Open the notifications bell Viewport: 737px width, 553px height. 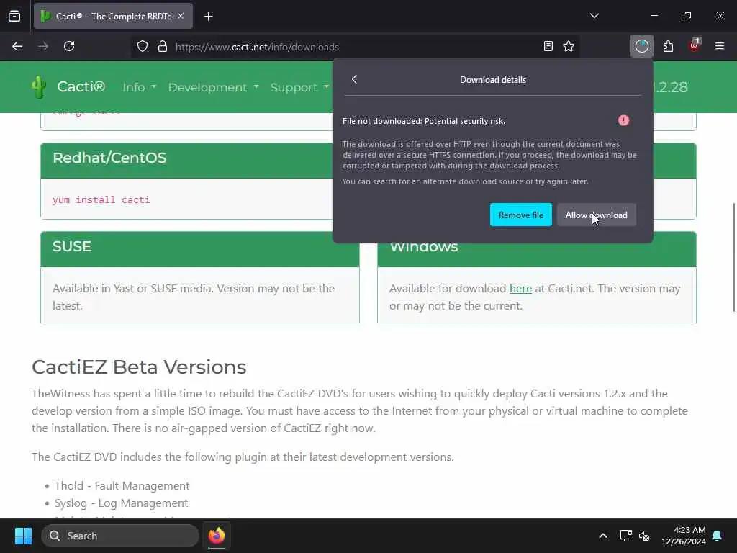click(718, 536)
